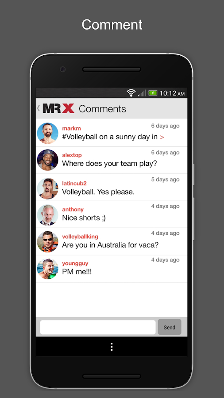This screenshot has width=224, height=398.
Task: Expand markm's truncated comment red arrow
Action: coord(162,138)
